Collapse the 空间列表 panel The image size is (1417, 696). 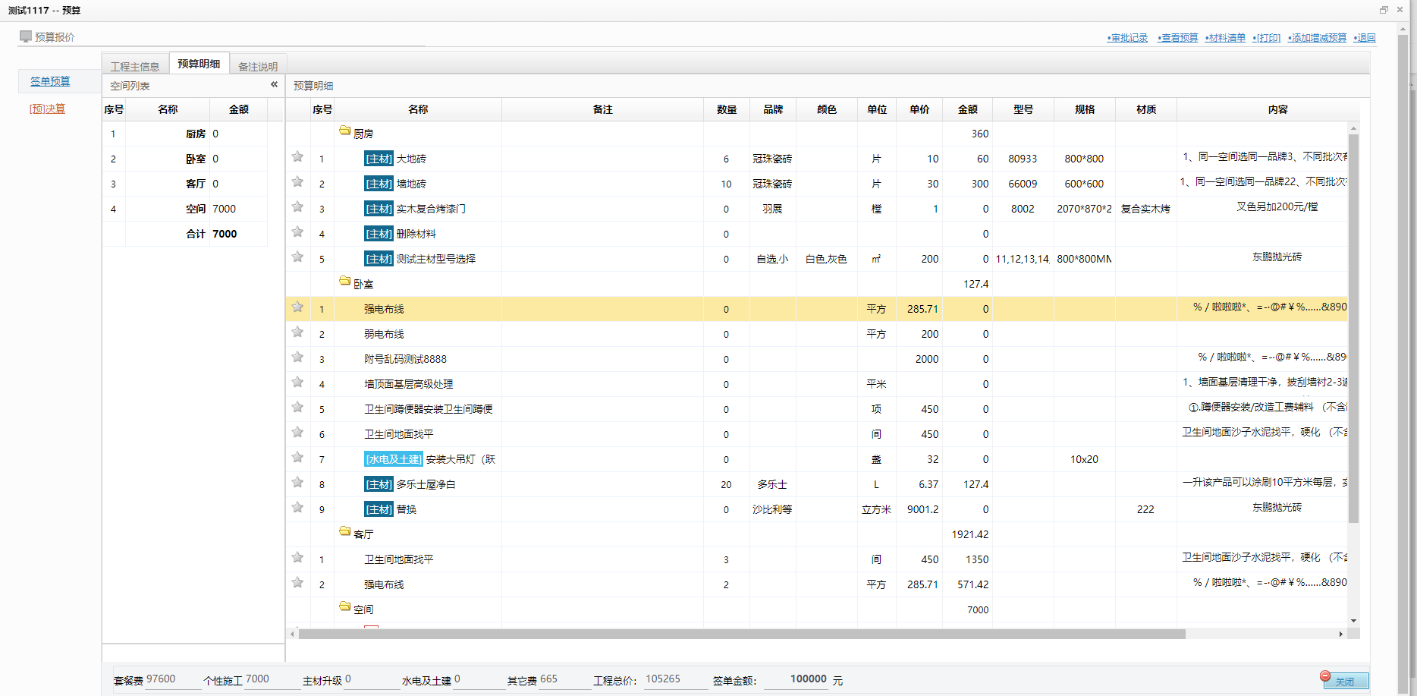coord(274,85)
